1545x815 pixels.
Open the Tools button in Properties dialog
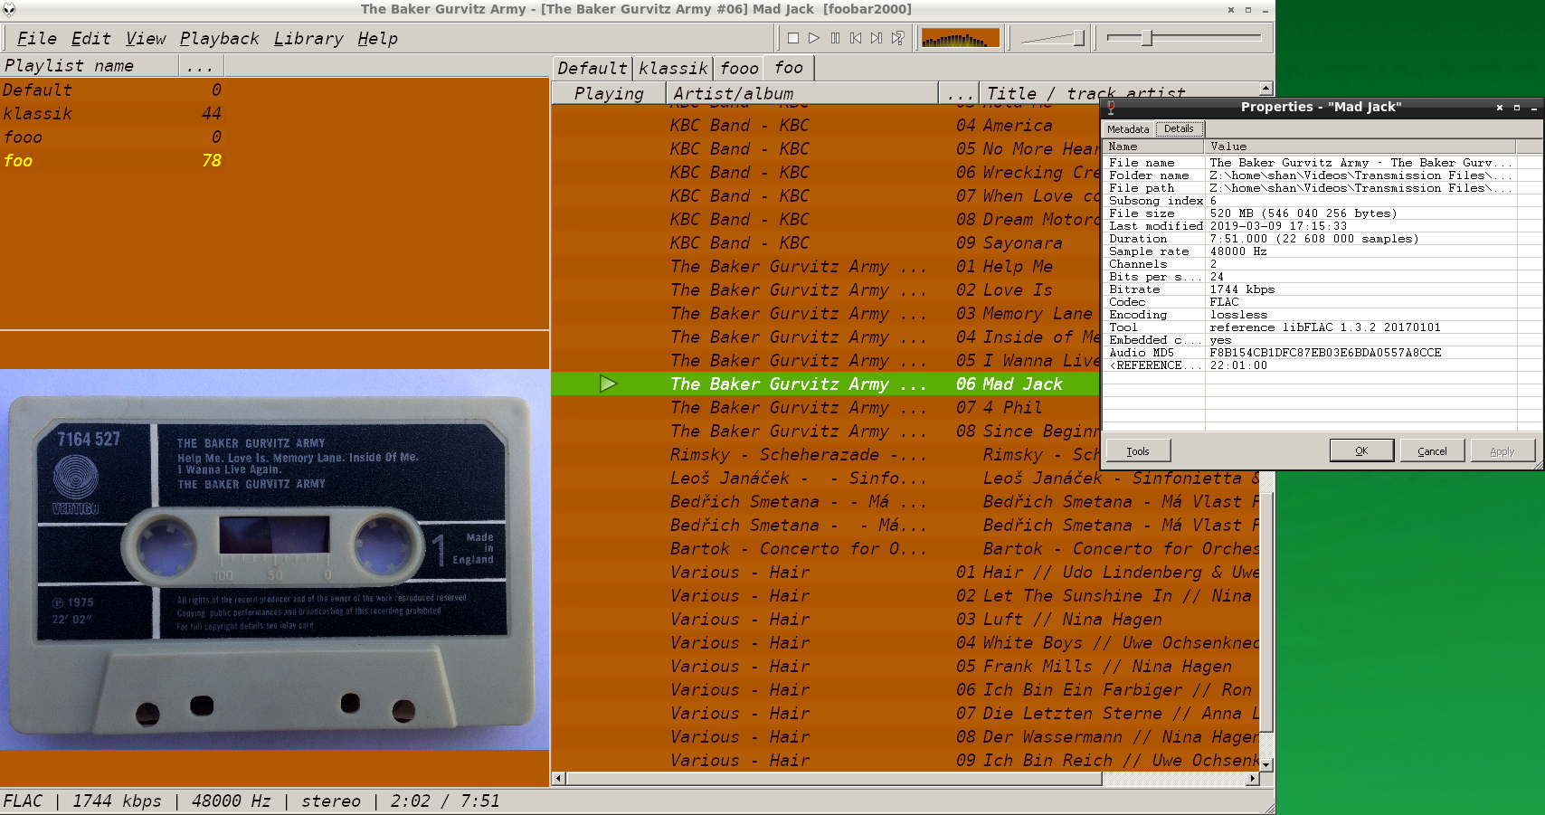[1138, 450]
